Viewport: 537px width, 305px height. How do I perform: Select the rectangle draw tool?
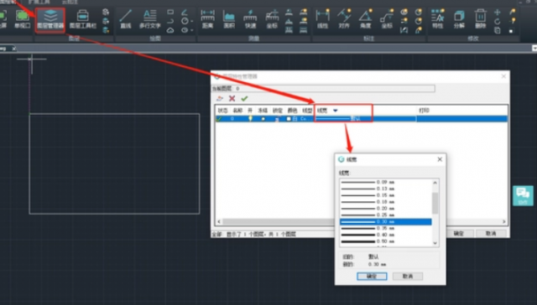(170, 12)
